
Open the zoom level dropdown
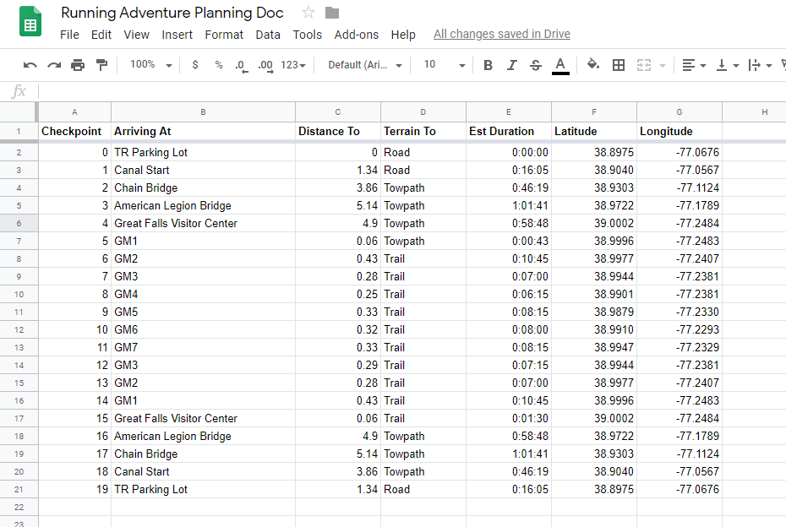point(150,65)
